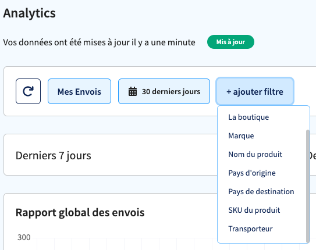Choose Pays de destination filter
Image resolution: width=316 pixels, height=250 pixels.
(x=261, y=192)
